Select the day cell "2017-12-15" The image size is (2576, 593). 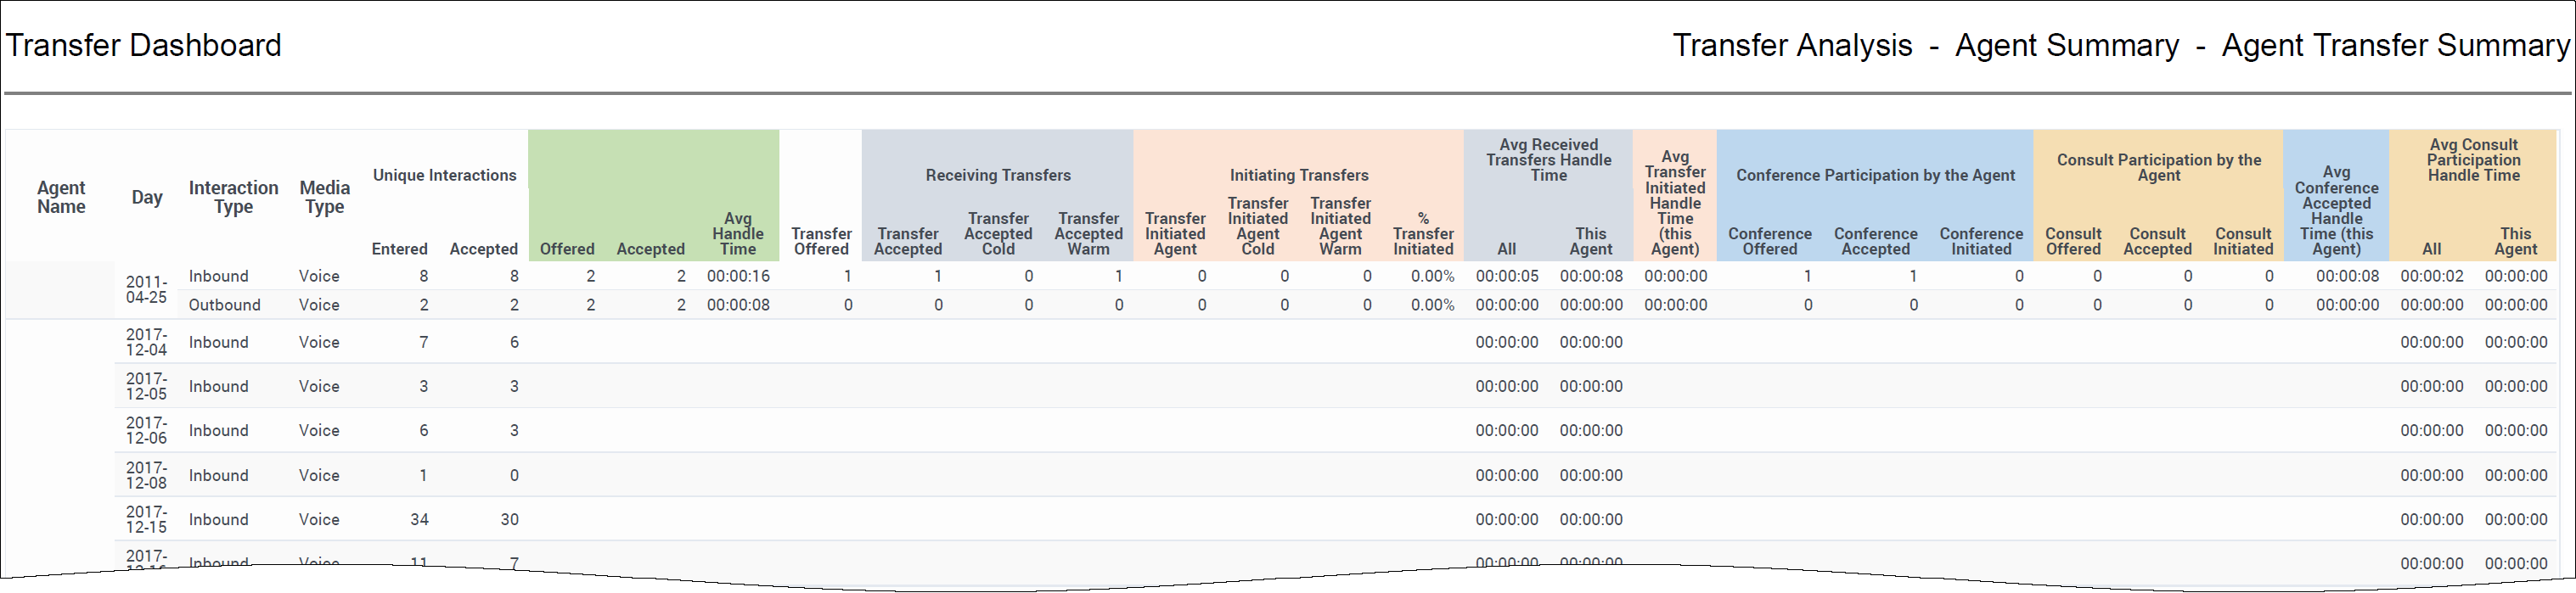point(146,519)
